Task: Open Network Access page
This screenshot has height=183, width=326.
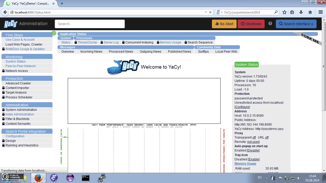Action: coord(17,71)
